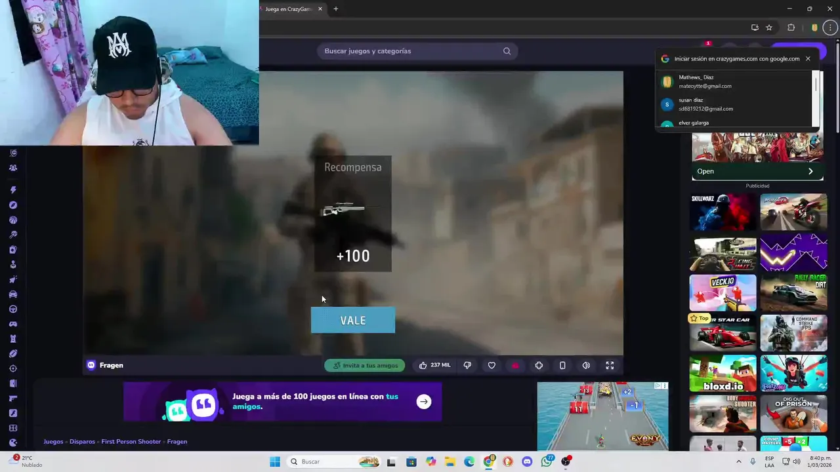Open the Skillwarz game thumbnail

tap(723, 212)
